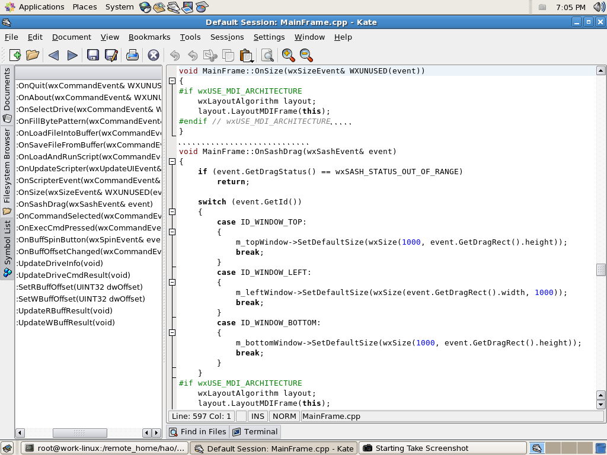Open the Filesystem Browser side panel
Image resolution: width=607 pixels, height=455 pixels.
7,171
